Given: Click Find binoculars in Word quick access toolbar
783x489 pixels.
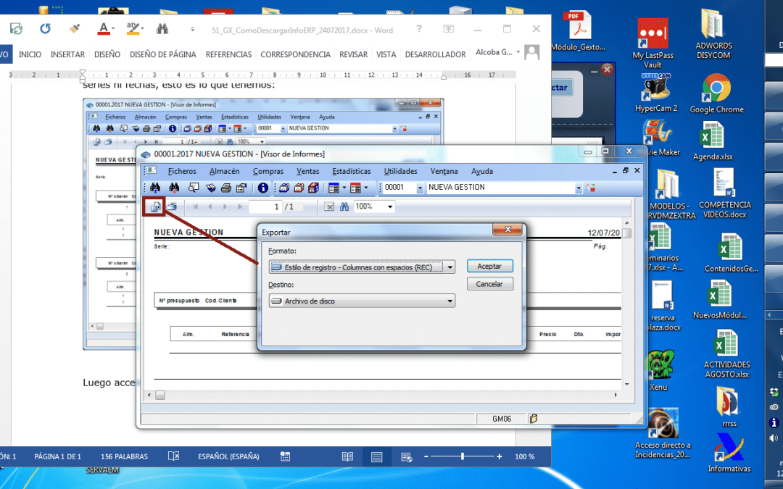Looking at the screenshot, I should pyautogui.click(x=162, y=29).
